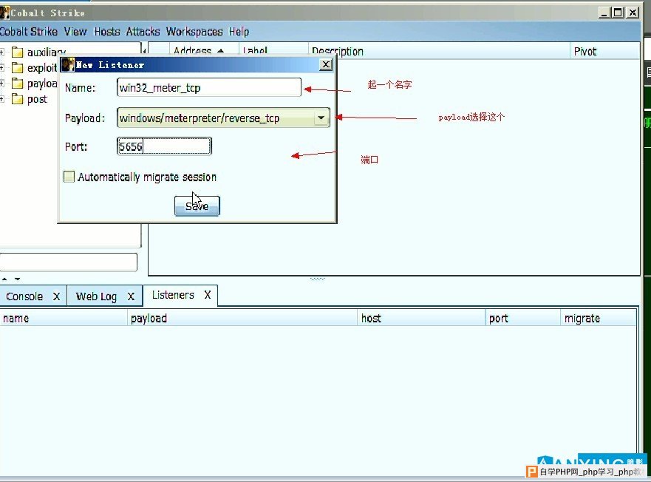Open the Hosts menu
Image resolution: width=651 pixels, height=482 pixels.
pyautogui.click(x=106, y=32)
